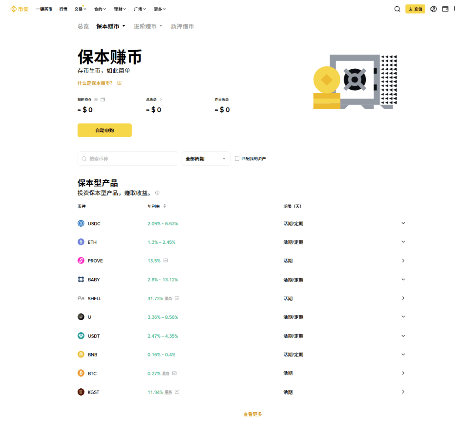Open guide icon next to 什么是保本赚币
The image size is (470, 423).
pyautogui.click(x=120, y=83)
